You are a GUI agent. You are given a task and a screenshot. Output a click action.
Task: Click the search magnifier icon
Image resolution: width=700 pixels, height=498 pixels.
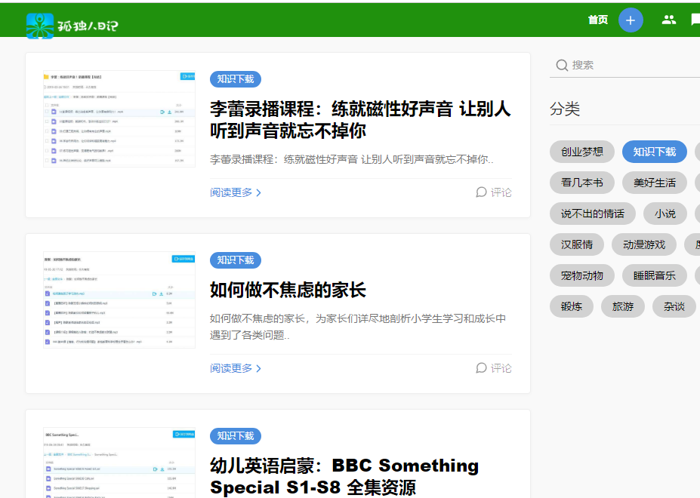click(x=562, y=66)
